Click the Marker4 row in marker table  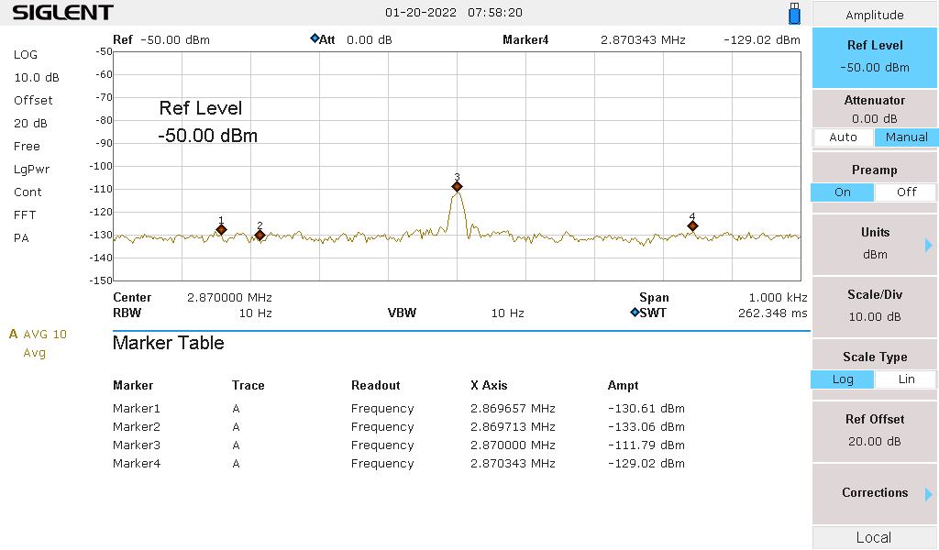click(x=399, y=463)
